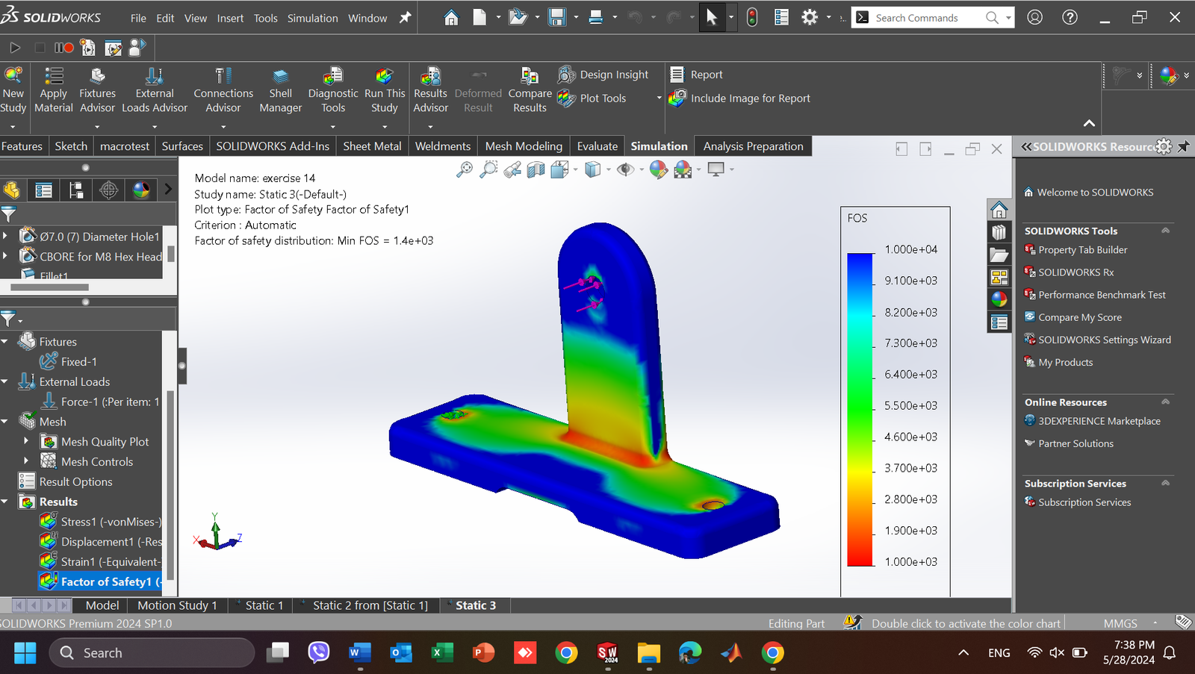Open Compare Results tool
1195x674 pixels.
530,77
